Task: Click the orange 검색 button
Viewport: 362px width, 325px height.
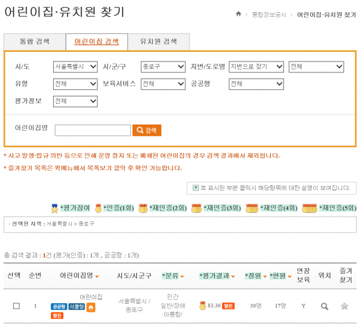Action: point(147,130)
